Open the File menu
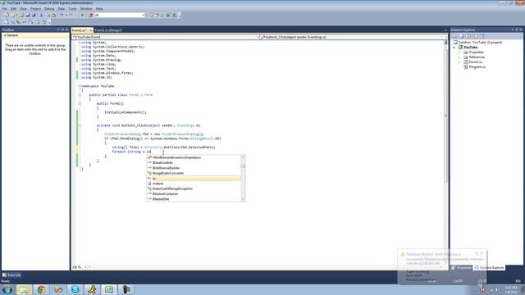 [x=4, y=9]
